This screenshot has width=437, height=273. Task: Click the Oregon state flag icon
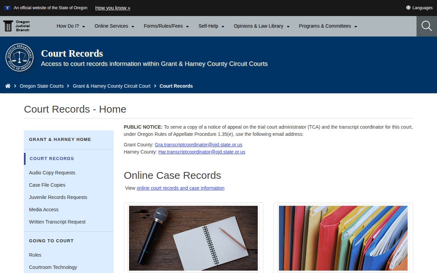8,8
